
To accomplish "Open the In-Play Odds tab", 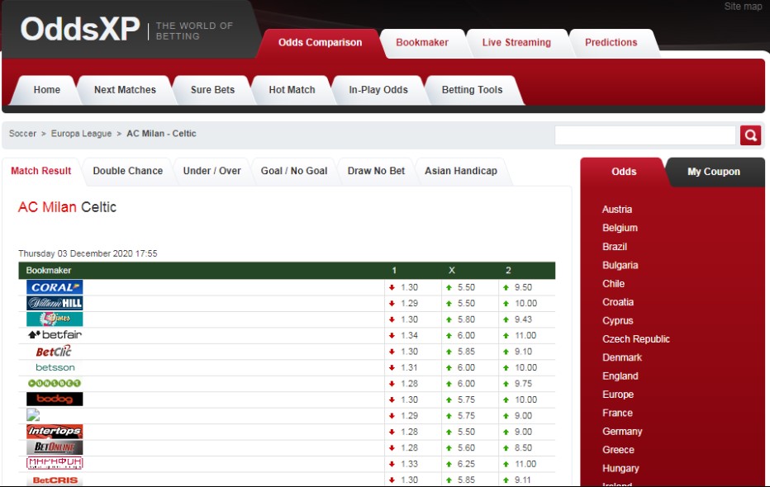I will pos(378,90).
